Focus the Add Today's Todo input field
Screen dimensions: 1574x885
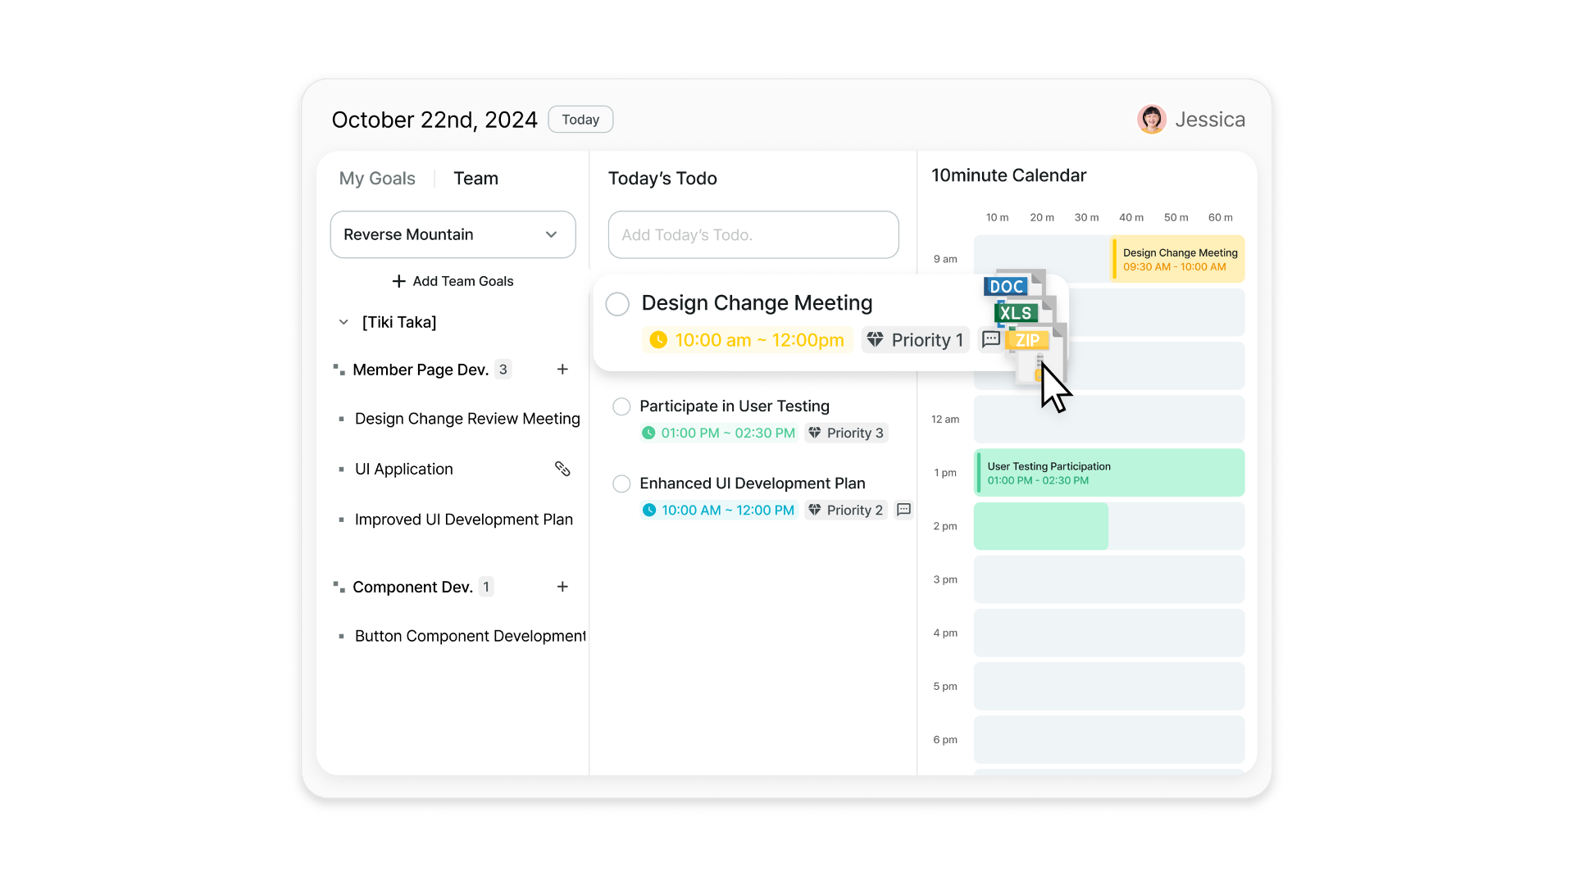coord(753,235)
